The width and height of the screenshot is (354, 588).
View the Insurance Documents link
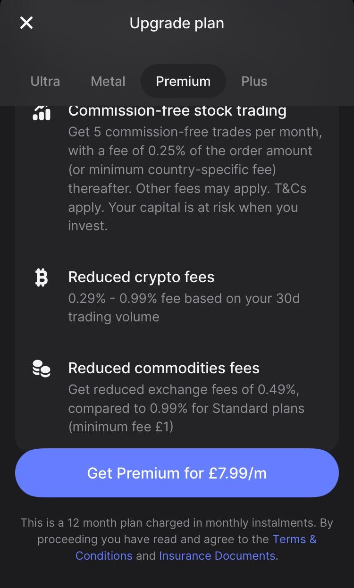click(x=217, y=555)
